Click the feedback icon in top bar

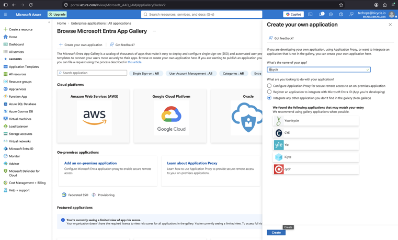point(351,15)
